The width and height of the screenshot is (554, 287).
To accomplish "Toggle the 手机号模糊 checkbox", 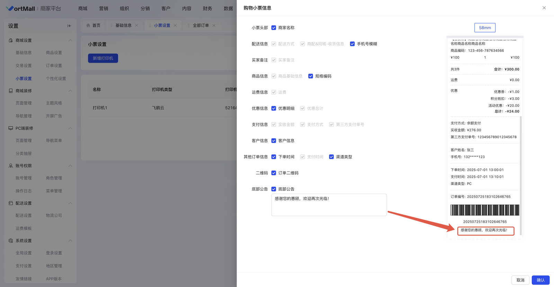I will click(x=352, y=44).
